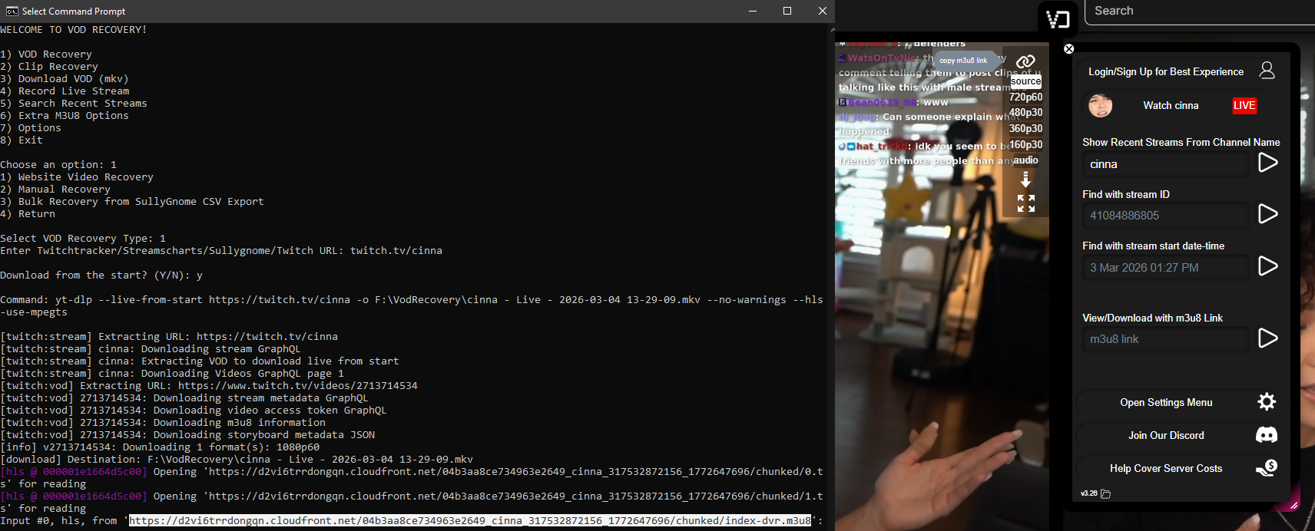Click play arrow next to stream ID field
The height and width of the screenshot is (531, 1315).
[1268, 214]
